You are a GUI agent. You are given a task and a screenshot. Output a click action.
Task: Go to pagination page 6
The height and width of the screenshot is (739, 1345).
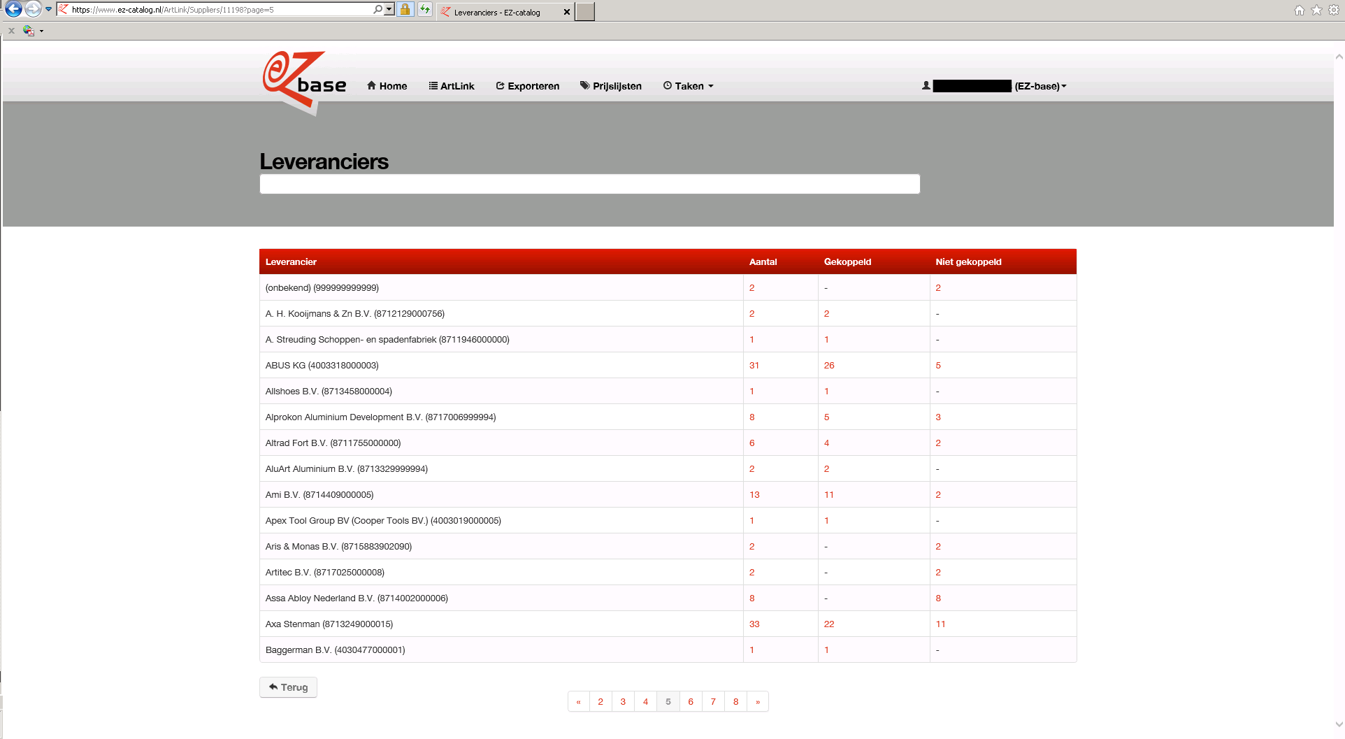tap(691, 701)
